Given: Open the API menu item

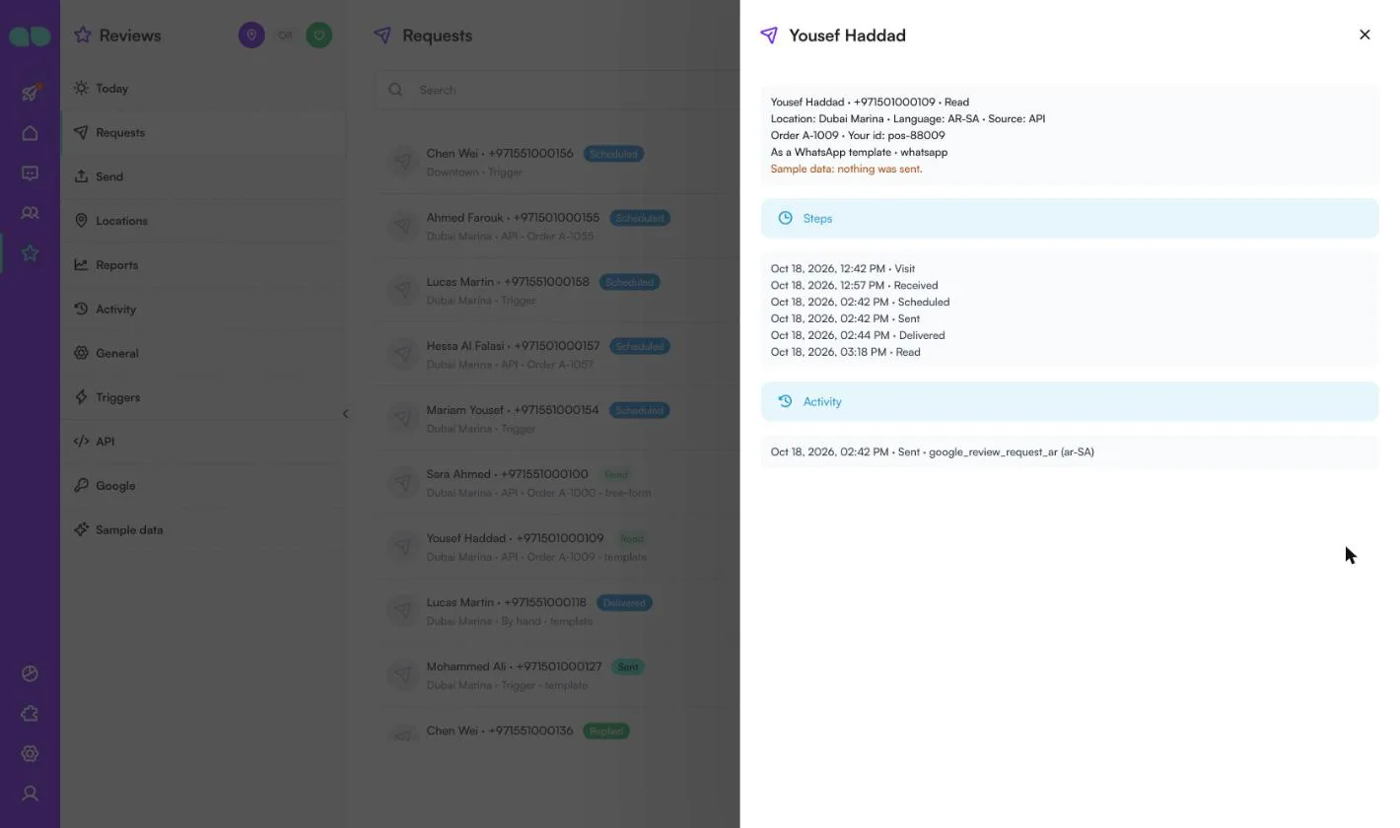Looking at the screenshot, I should [x=203, y=442].
